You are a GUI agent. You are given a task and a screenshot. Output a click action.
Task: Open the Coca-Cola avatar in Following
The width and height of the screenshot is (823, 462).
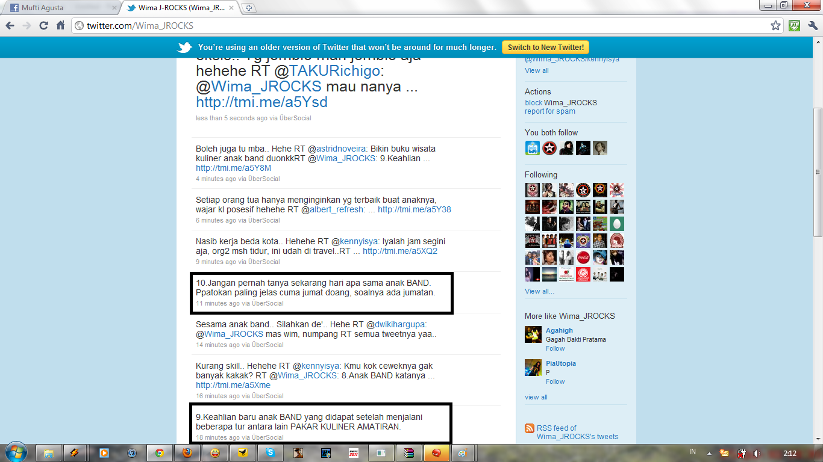[583, 257]
